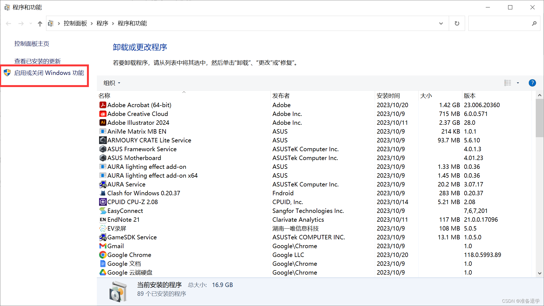This screenshot has height=306, width=544.
Task: Select the EasyConnect program icon
Action: 102,211
